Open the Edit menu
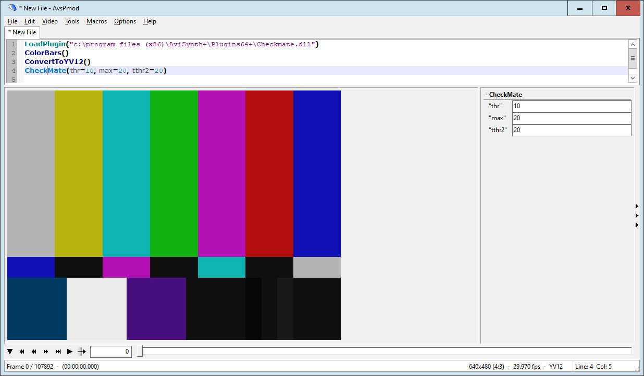Image resolution: width=644 pixels, height=376 pixels. pyautogui.click(x=30, y=21)
